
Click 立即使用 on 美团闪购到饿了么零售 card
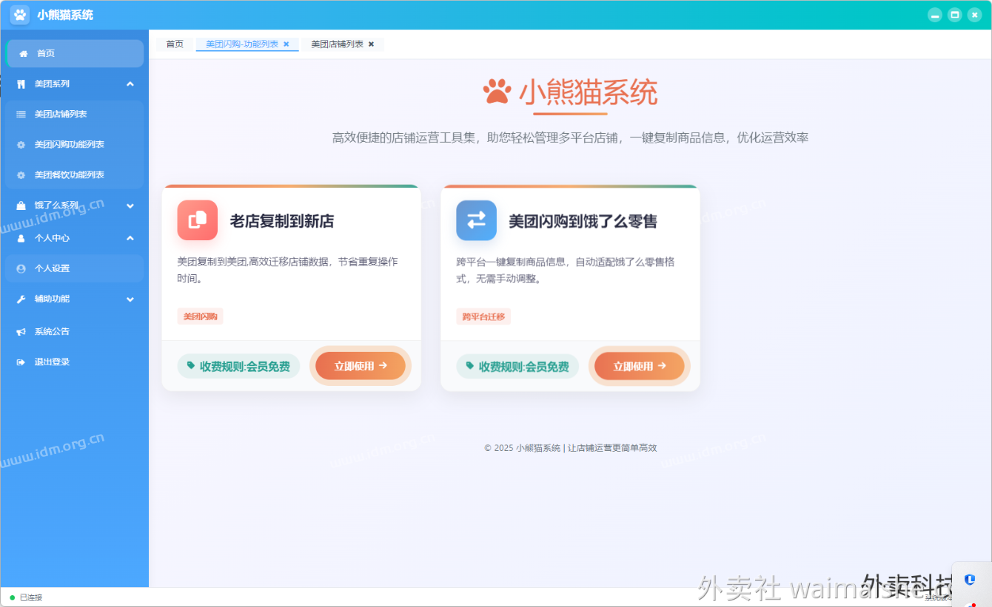(x=640, y=366)
